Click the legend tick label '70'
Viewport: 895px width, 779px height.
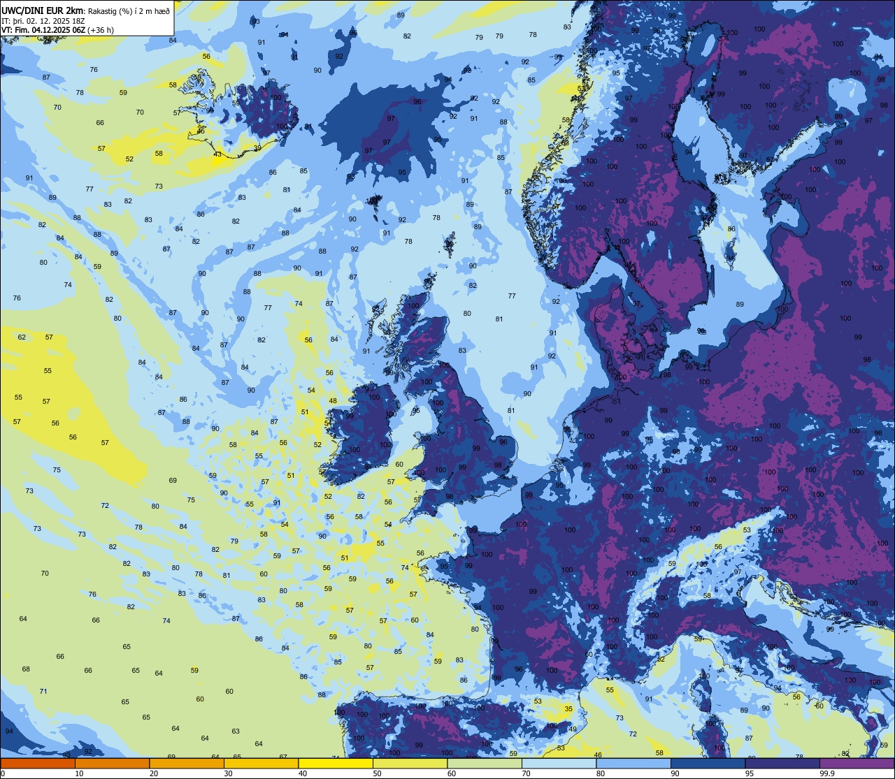coord(526,773)
